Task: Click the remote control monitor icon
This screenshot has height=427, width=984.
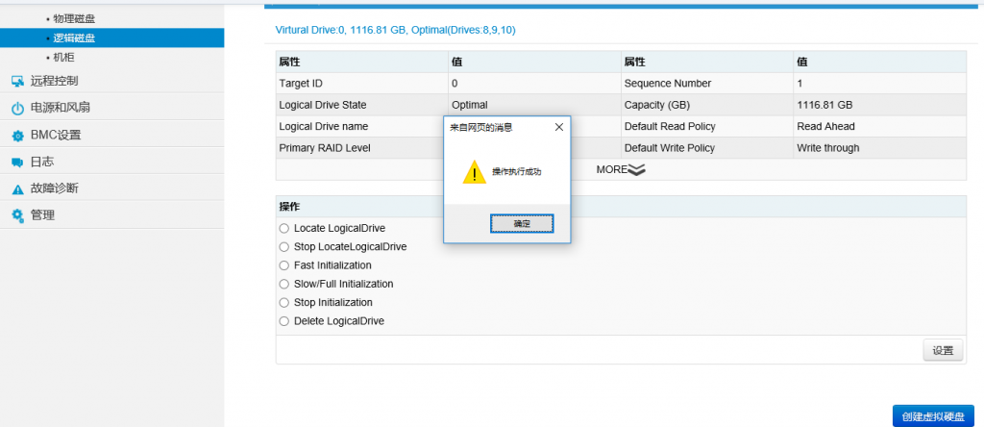Action: tap(17, 81)
